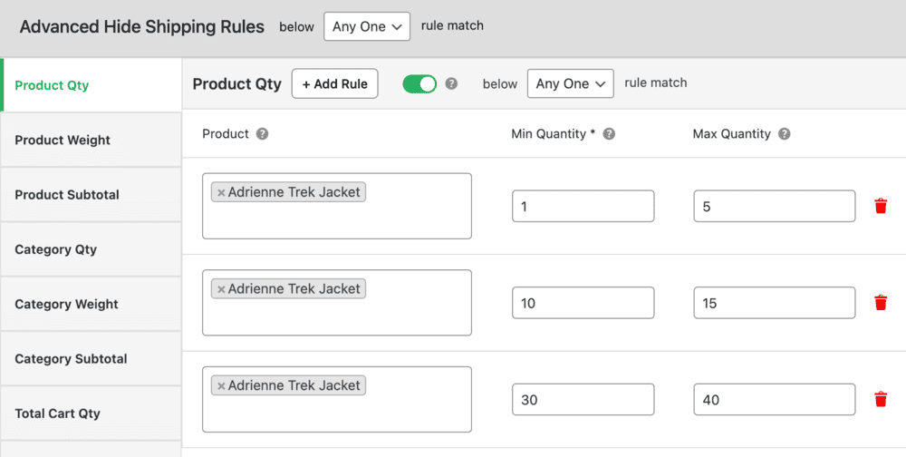Open the Product Qty Any One dropdown
Image resolution: width=906 pixels, height=457 pixels.
coord(570,84)
